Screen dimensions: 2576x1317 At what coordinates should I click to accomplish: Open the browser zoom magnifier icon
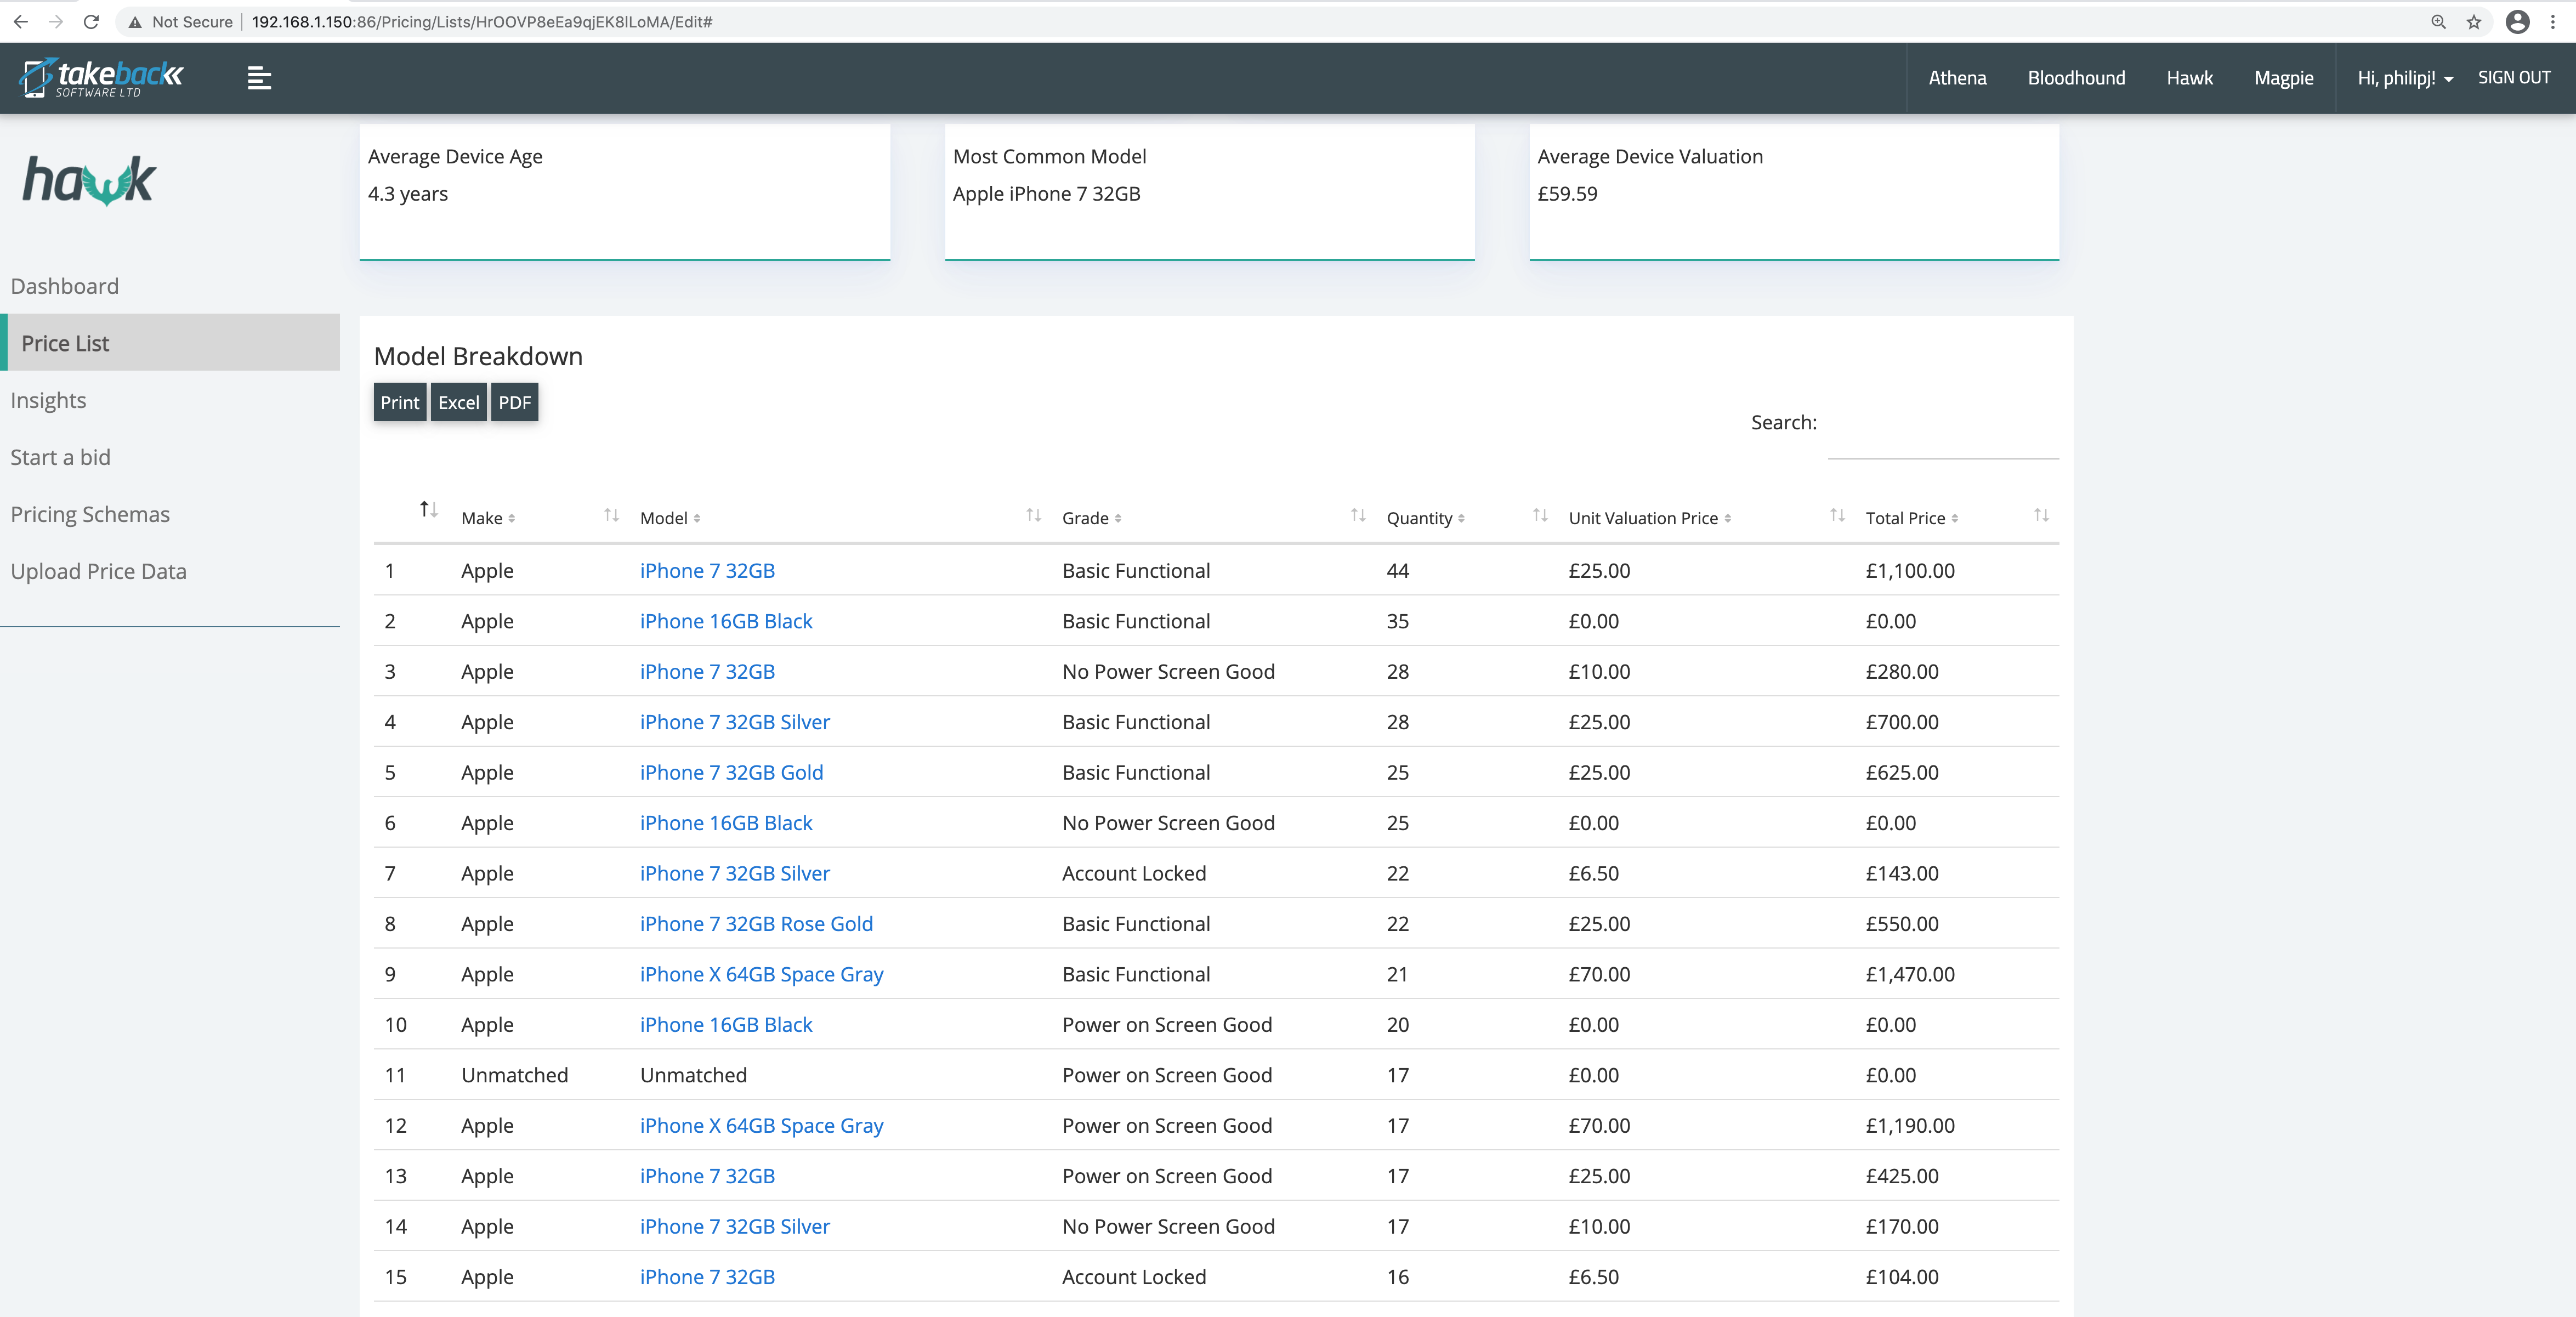(2438, 22)
